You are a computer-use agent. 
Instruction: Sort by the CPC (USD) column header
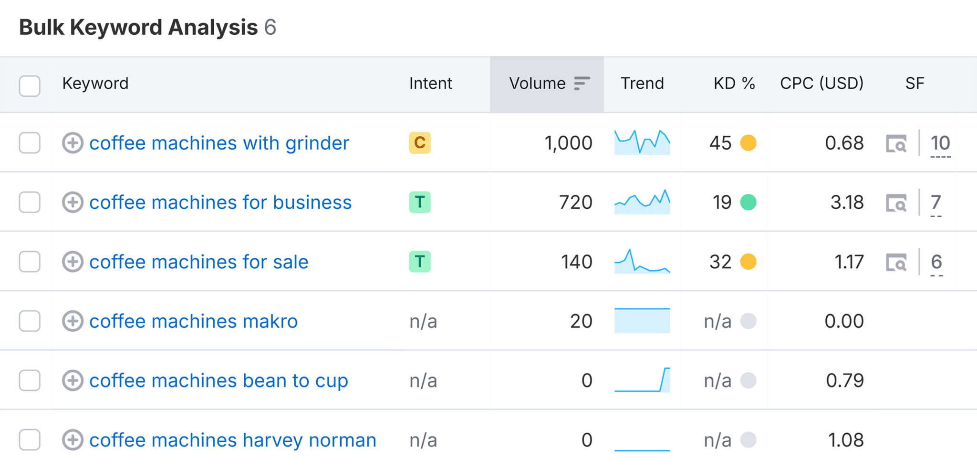(x=821, y=83)
